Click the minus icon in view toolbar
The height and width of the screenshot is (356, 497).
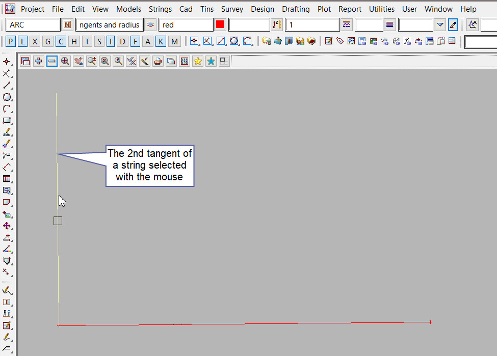[x=52, y=61]
